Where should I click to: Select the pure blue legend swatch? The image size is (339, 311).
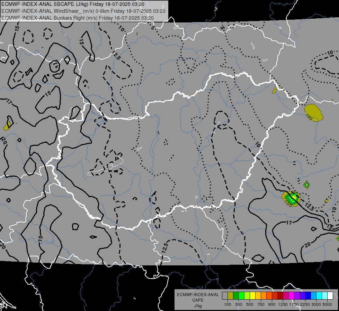pos(308,295)
